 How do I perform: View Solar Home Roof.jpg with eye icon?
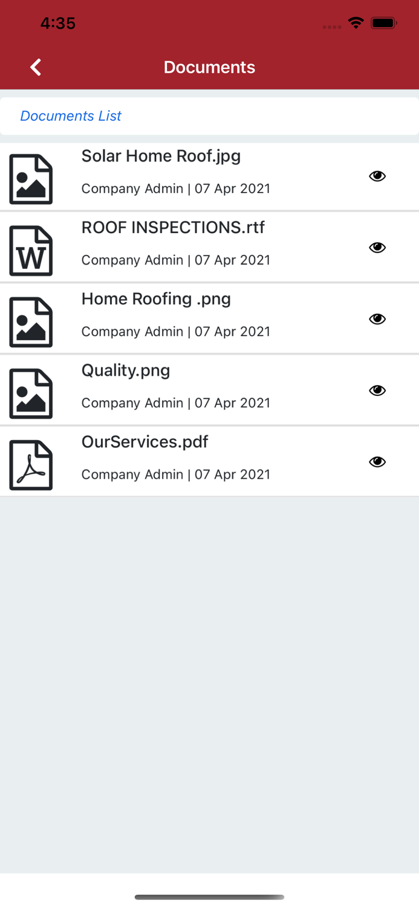377,176
